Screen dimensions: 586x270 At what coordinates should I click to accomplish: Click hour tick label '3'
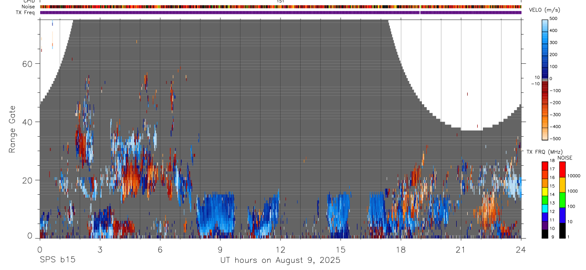100,249
